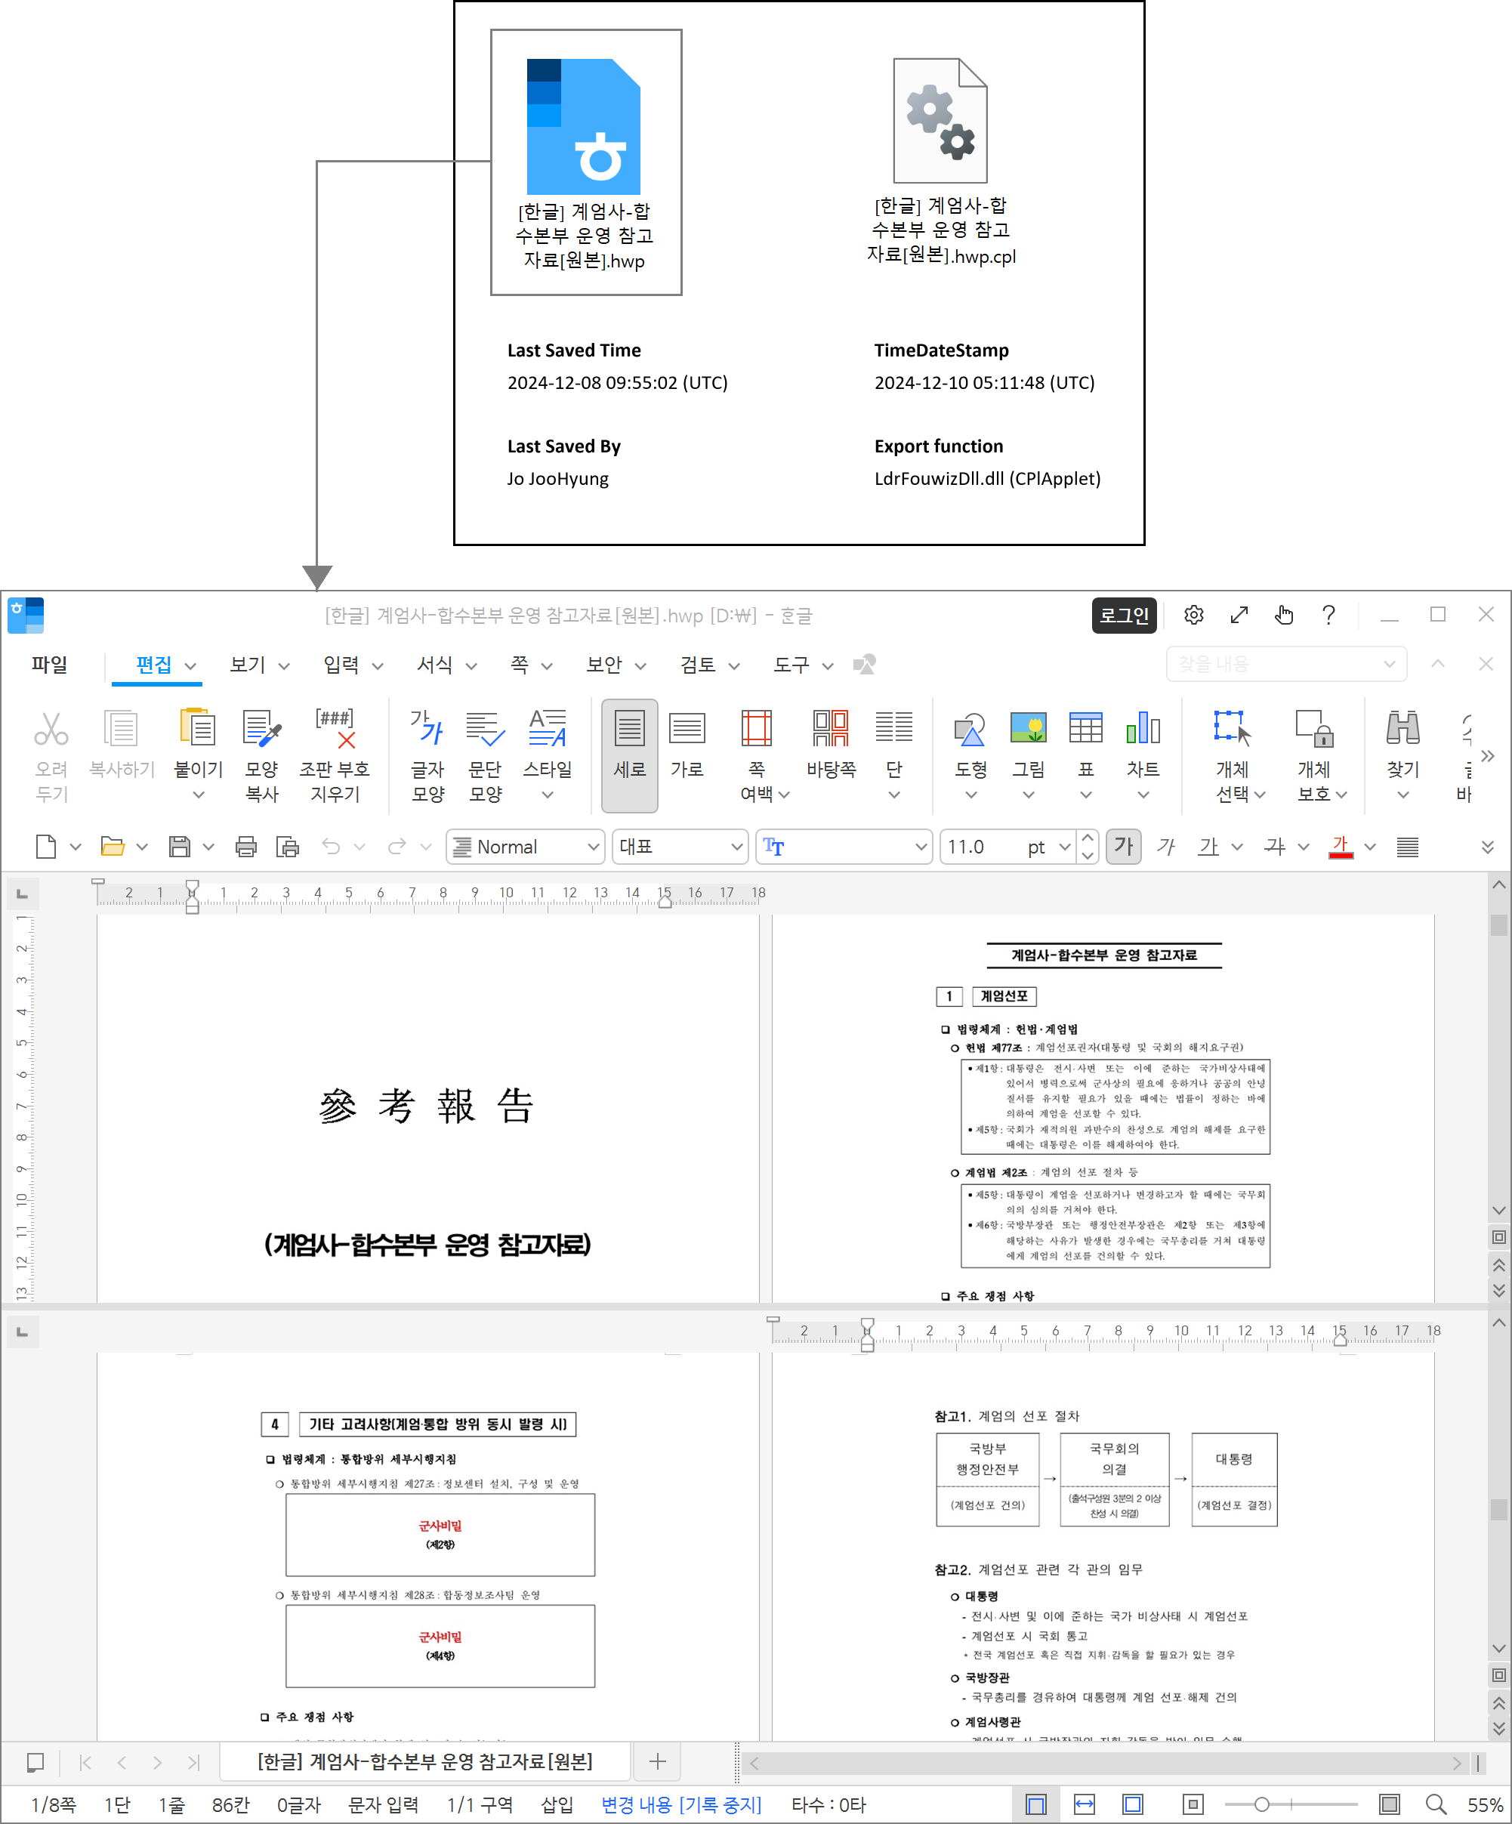Click the Columns (단) icon
This screenshot has height=1824, width=1512.
[x=893, y=727]
